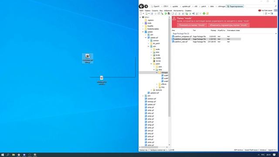Select common.rpf in the tree
279x157 pixels.
click(x=152, y=99)
